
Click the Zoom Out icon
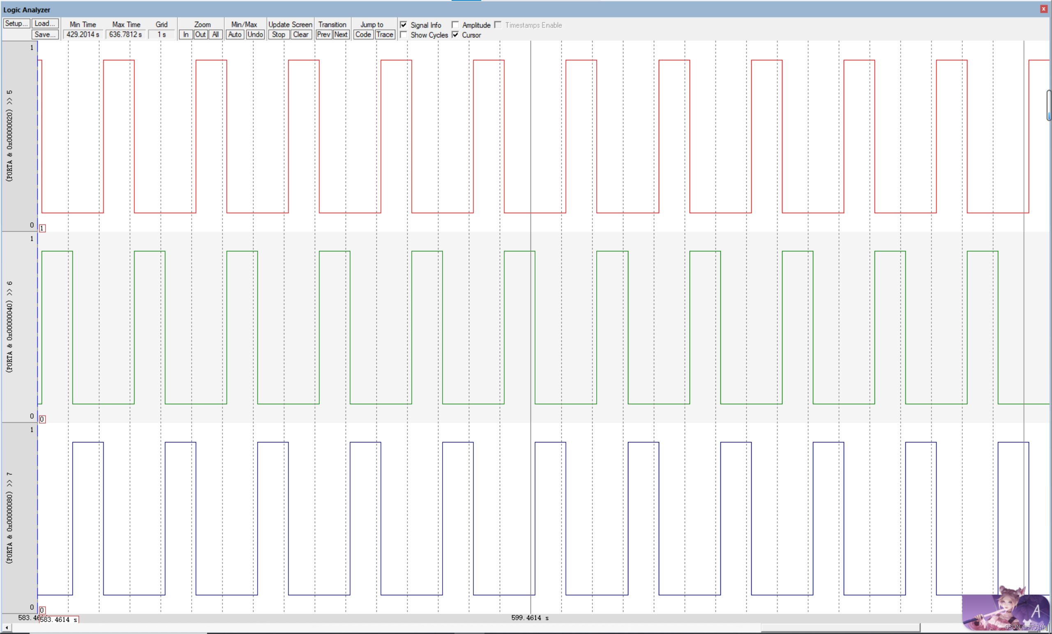point(199,34)
